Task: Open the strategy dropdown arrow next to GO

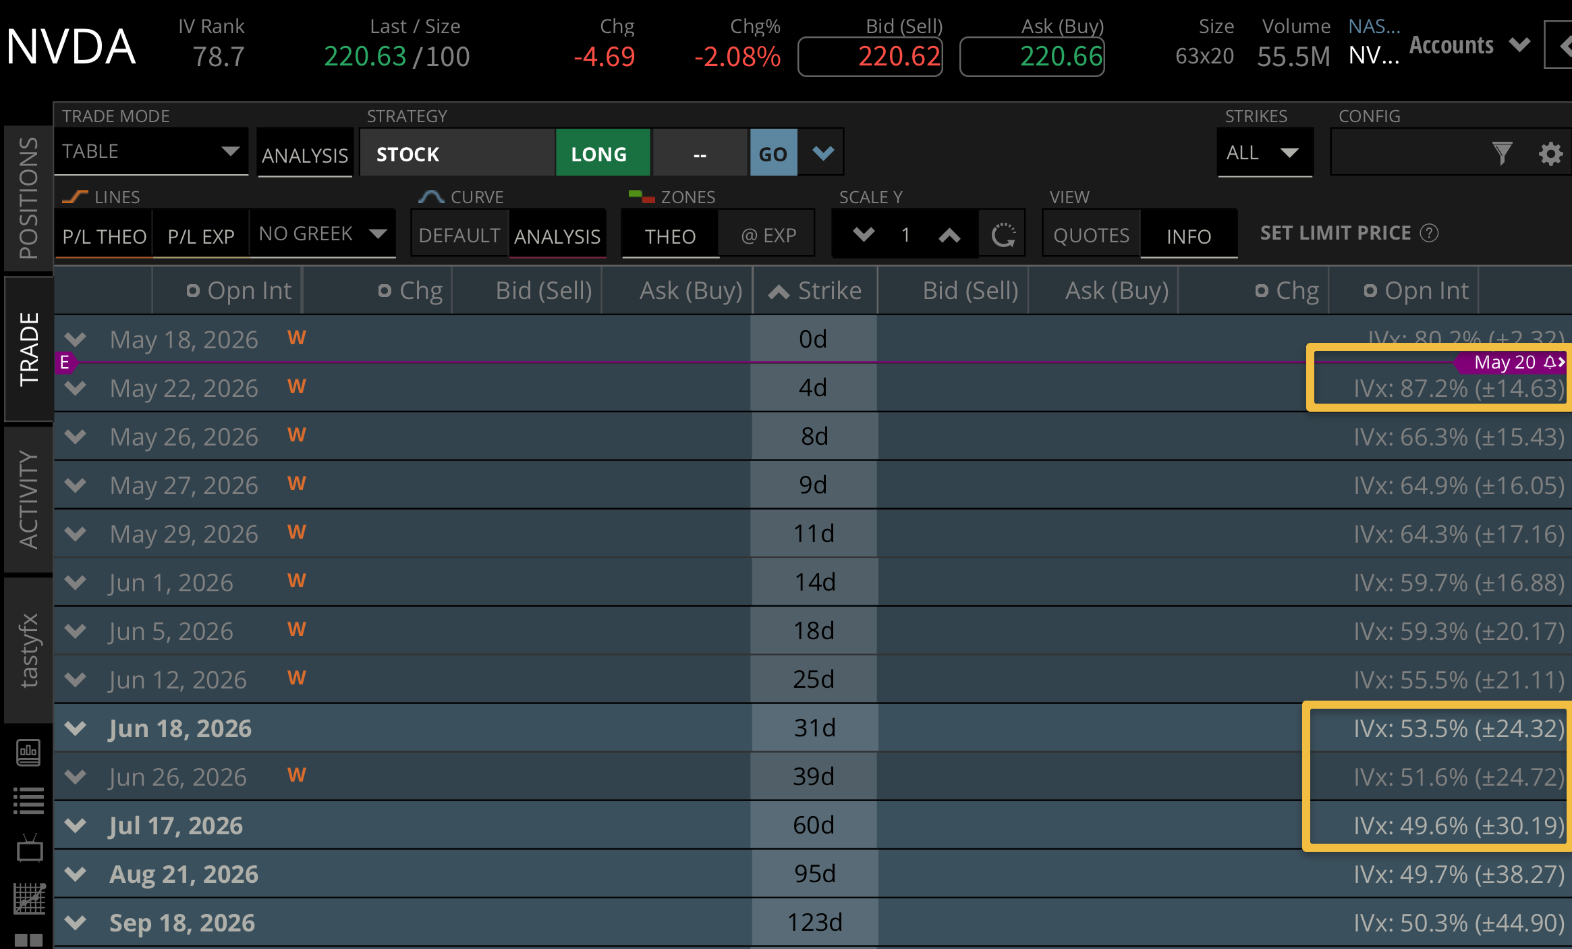Action: (x=822, y=153)
